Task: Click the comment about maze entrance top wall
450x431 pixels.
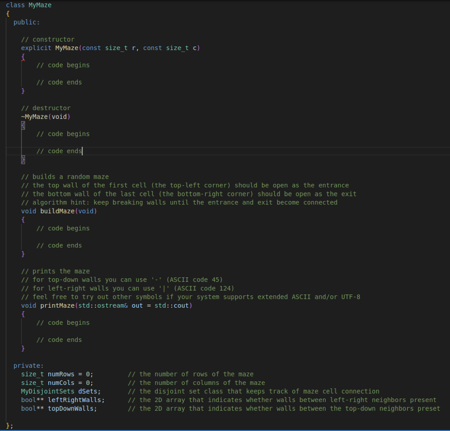Action: [x=185, y=185]
